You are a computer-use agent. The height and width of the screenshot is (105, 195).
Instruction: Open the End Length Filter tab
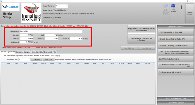[50, 52]
